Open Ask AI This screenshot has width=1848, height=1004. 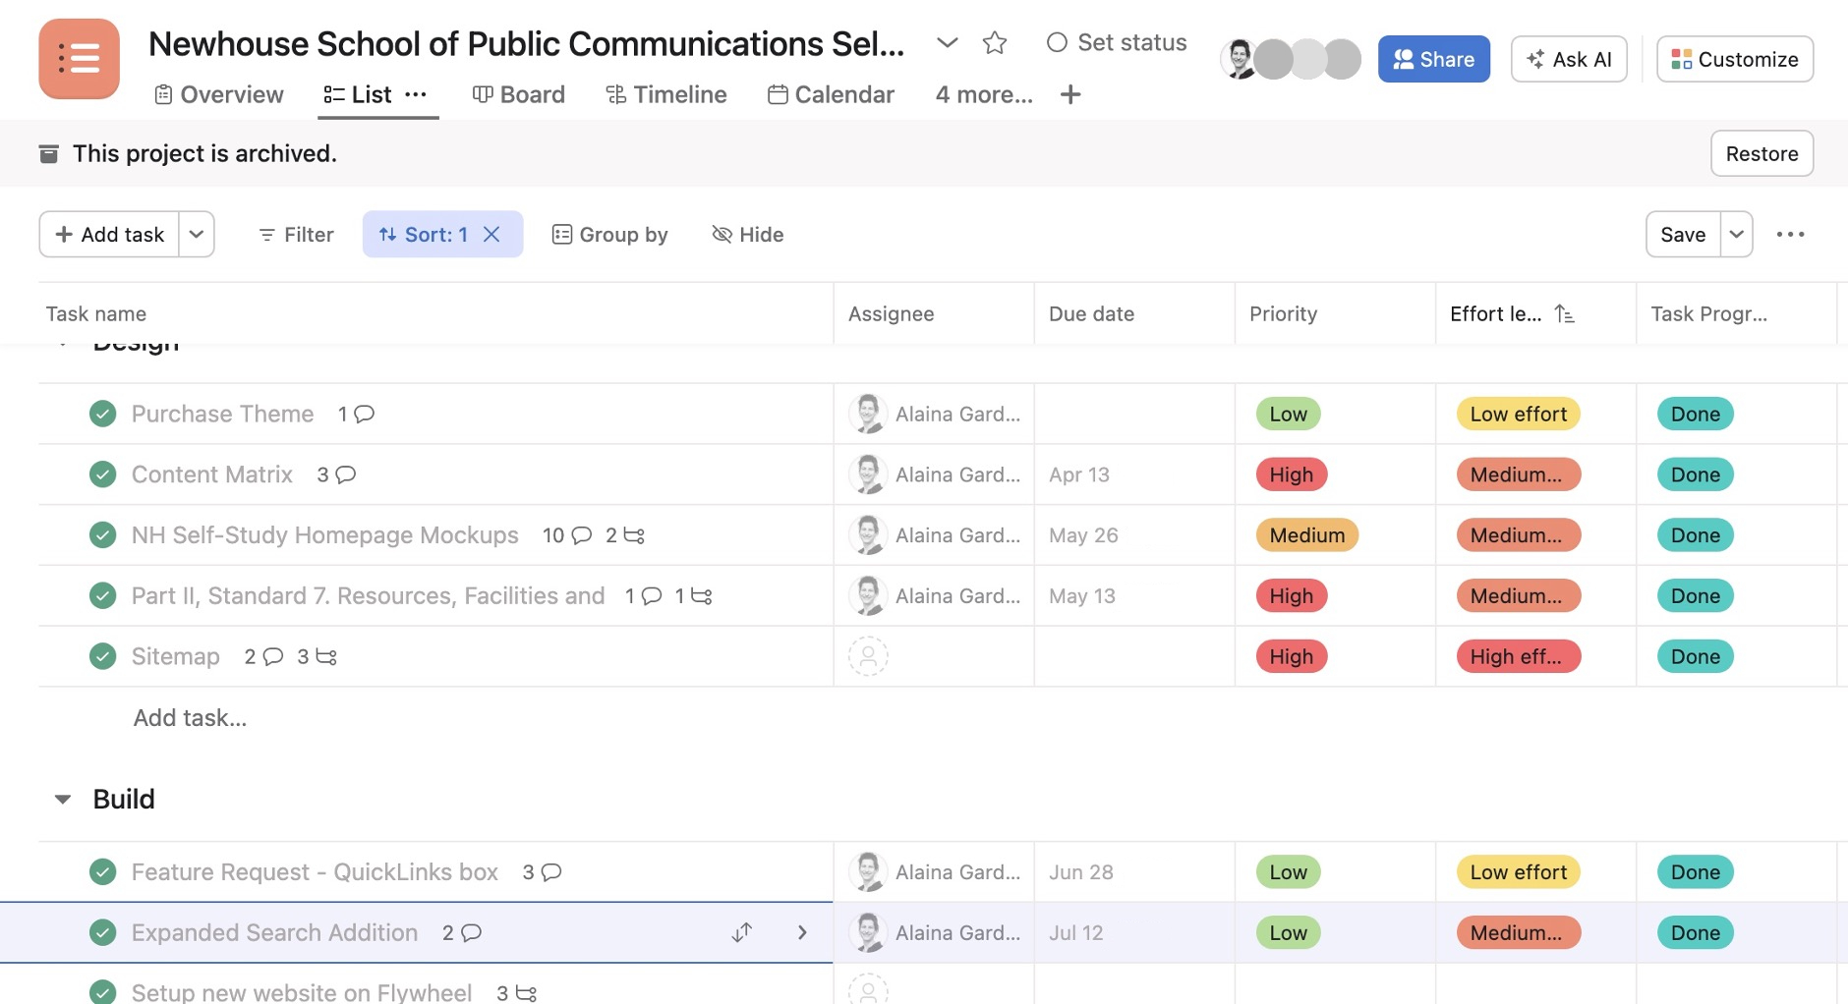[1569, 59]
